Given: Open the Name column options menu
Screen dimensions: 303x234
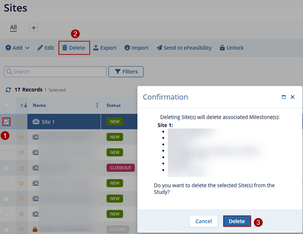Looking at the screenshot, I should coord(97,105).
